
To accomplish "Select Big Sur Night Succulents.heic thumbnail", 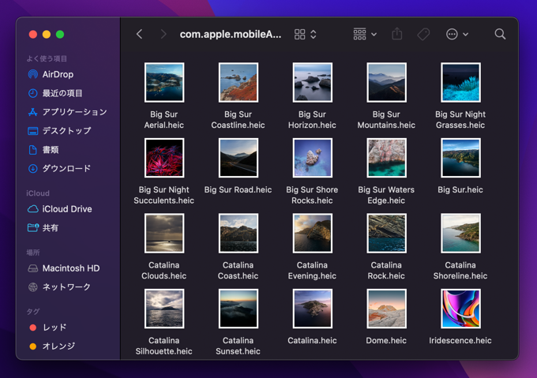I will [x=164, y=158].
